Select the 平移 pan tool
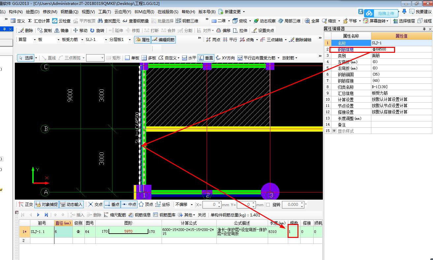Screen dimensions: 433x260 click(x=350, y=21)
